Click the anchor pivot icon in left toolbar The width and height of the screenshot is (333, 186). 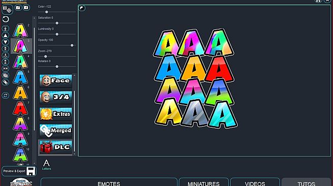pyautogui.click(x=6, y=55)
